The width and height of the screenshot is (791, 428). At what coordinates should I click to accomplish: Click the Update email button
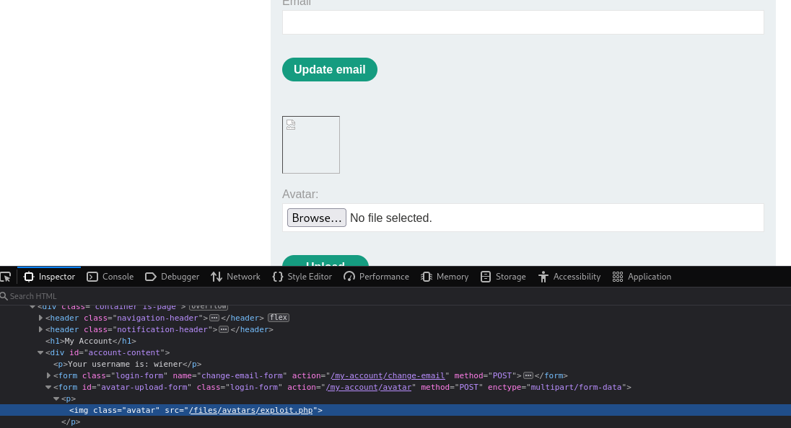(329, 70)
